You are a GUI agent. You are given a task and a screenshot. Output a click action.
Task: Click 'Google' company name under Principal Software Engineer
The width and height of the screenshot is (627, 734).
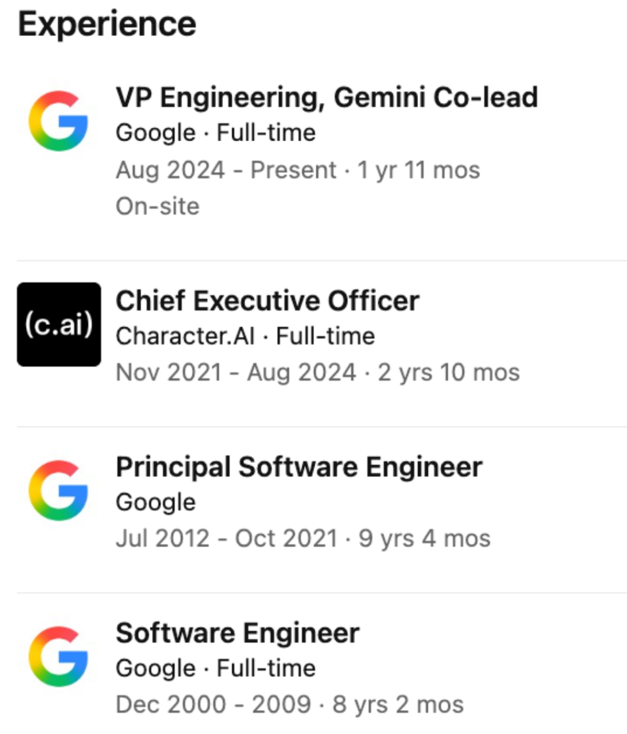tap(156, 503)
